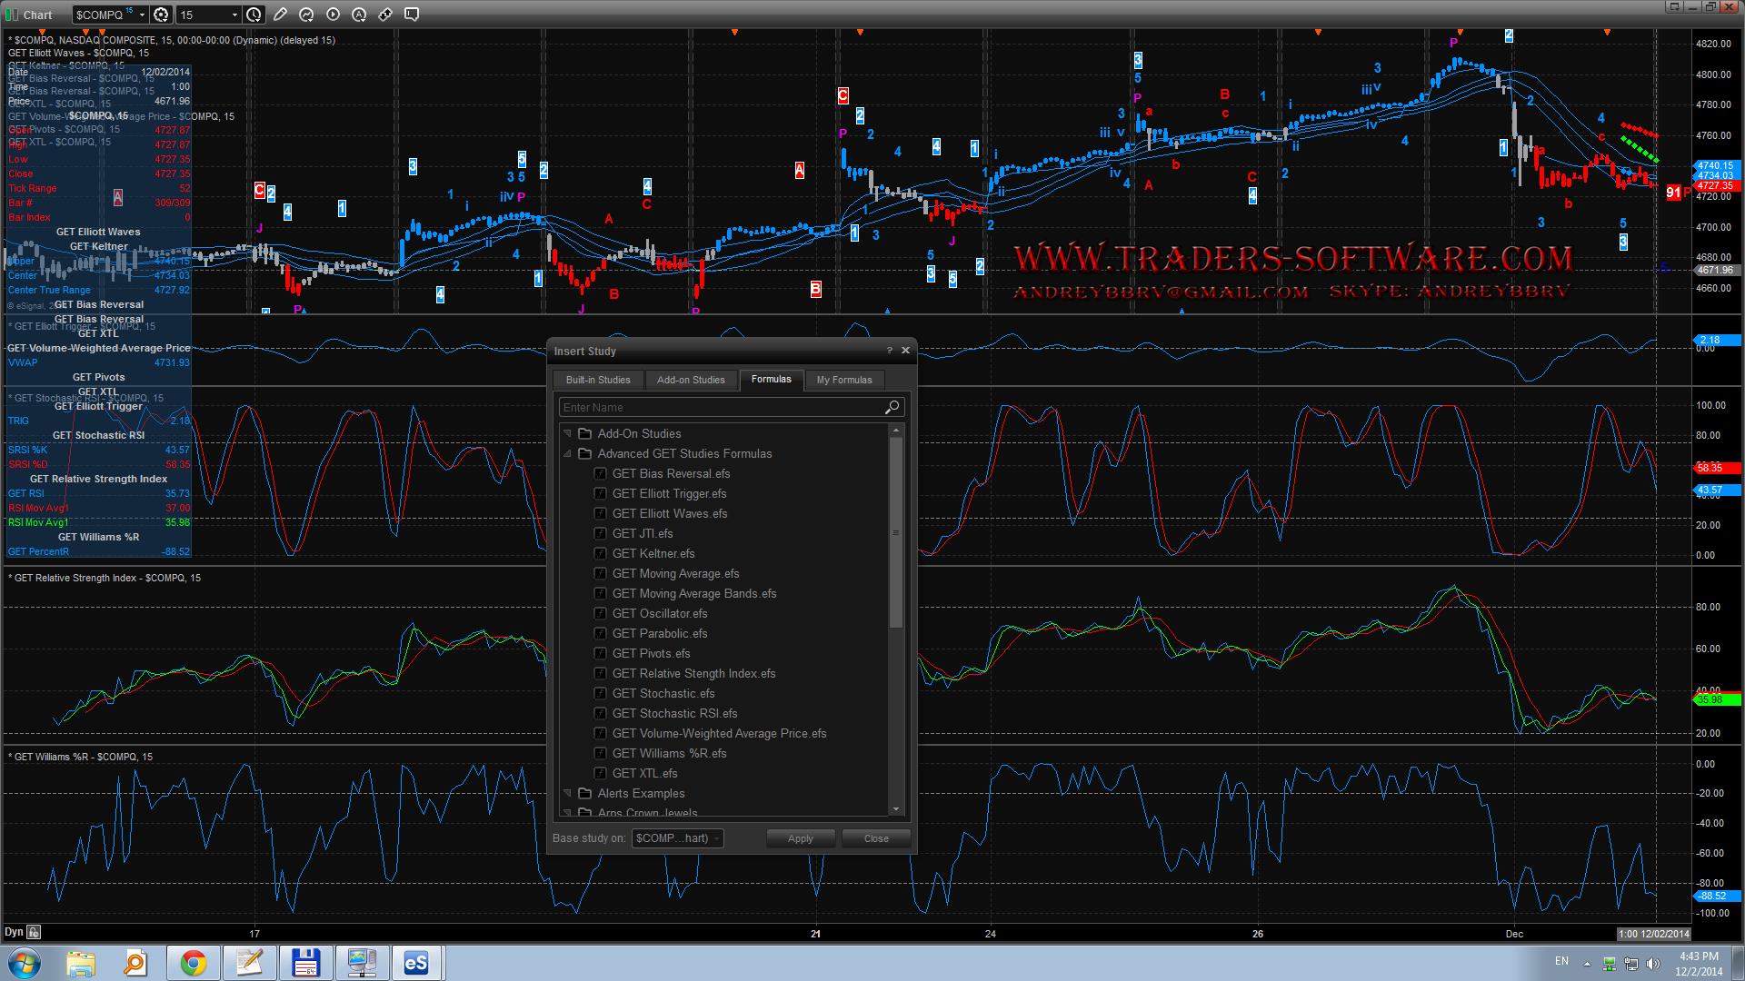The width and height of the screenshot is (1745, 981).
Task: Switch to Built-in Studies tab
Action: (x=597, y=380)
